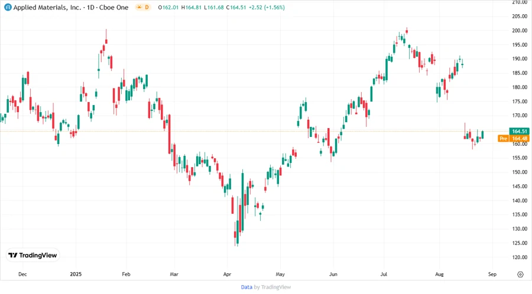Screen dimensions: 532x294
Task: Click the +2.52 (+1.56%) change value
Action: click(267, 7)
